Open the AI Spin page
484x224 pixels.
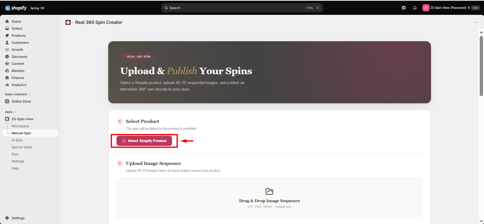17,140
